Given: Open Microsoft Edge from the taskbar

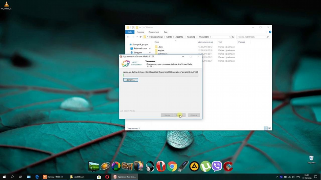Looking at the screenshot, I should pyautogui.click(x=37, y=177).
